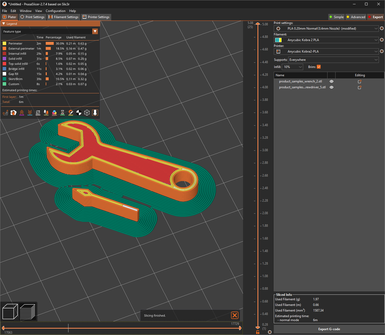Switch to Simple mode

click(x=337, y=17)
